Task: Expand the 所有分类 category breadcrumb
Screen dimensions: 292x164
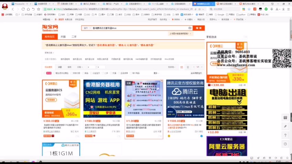Action: point(49,53)
